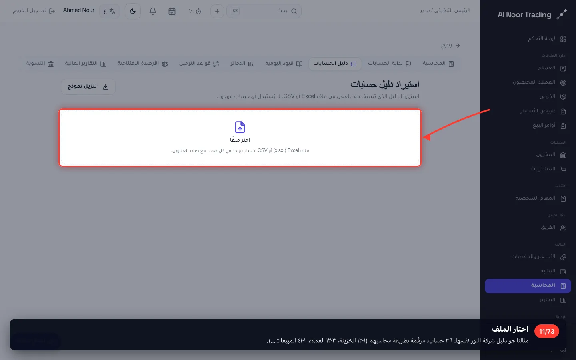Click تسجيل الخروج to log out
576x360 pixels.
[x=34, y=11]
